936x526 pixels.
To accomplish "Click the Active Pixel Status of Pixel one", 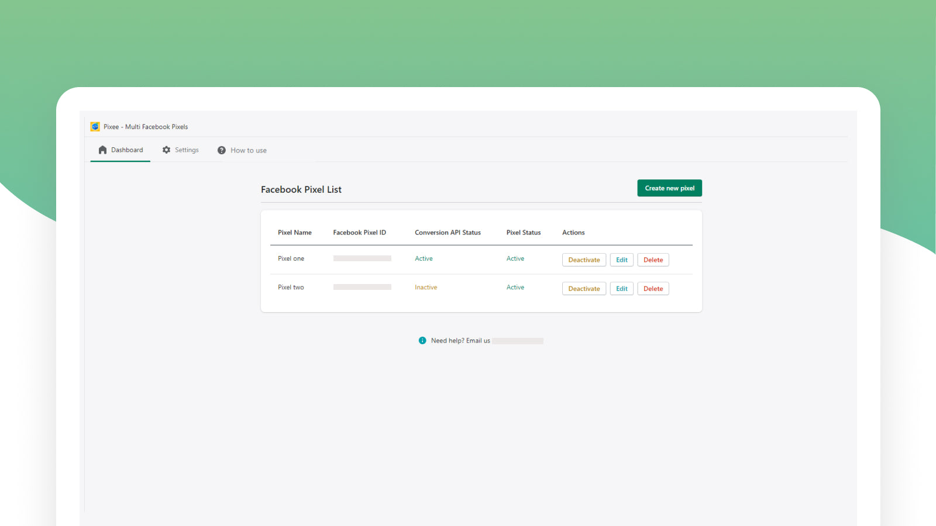I will pos(515,258).
